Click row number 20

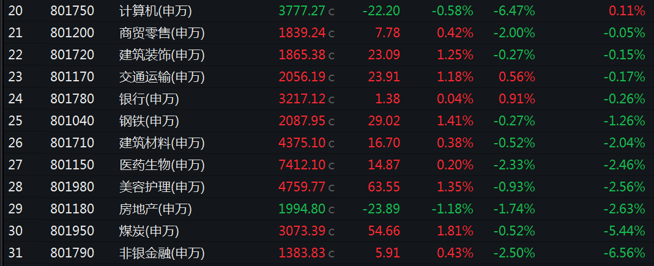click(x=15, y=11)
